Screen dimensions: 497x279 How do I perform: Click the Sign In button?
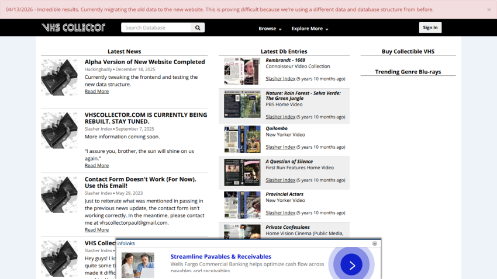[x=430, y=27]
